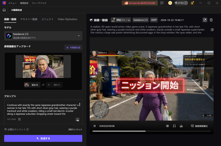Click the 300クレジット cost text
221x146 pixels.
pos(75,129)
